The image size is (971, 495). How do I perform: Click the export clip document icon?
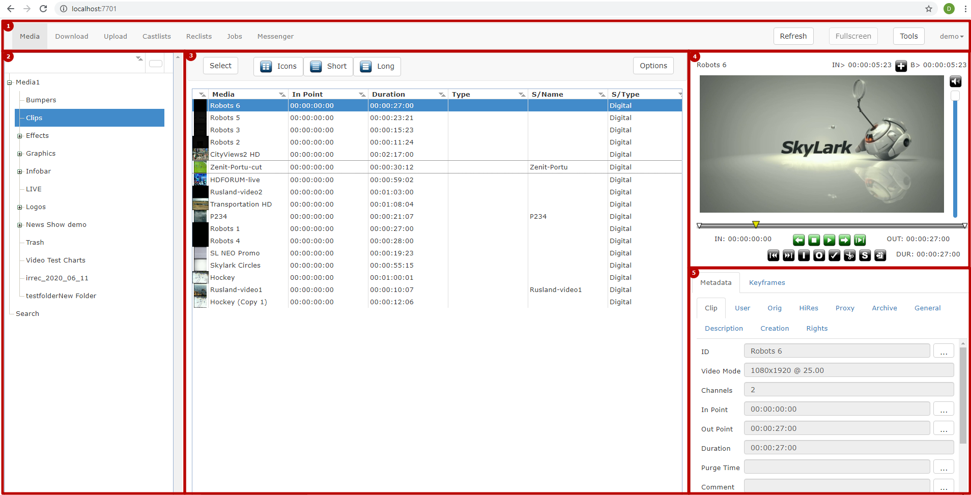pyautogui.click(x=880, y=255)
